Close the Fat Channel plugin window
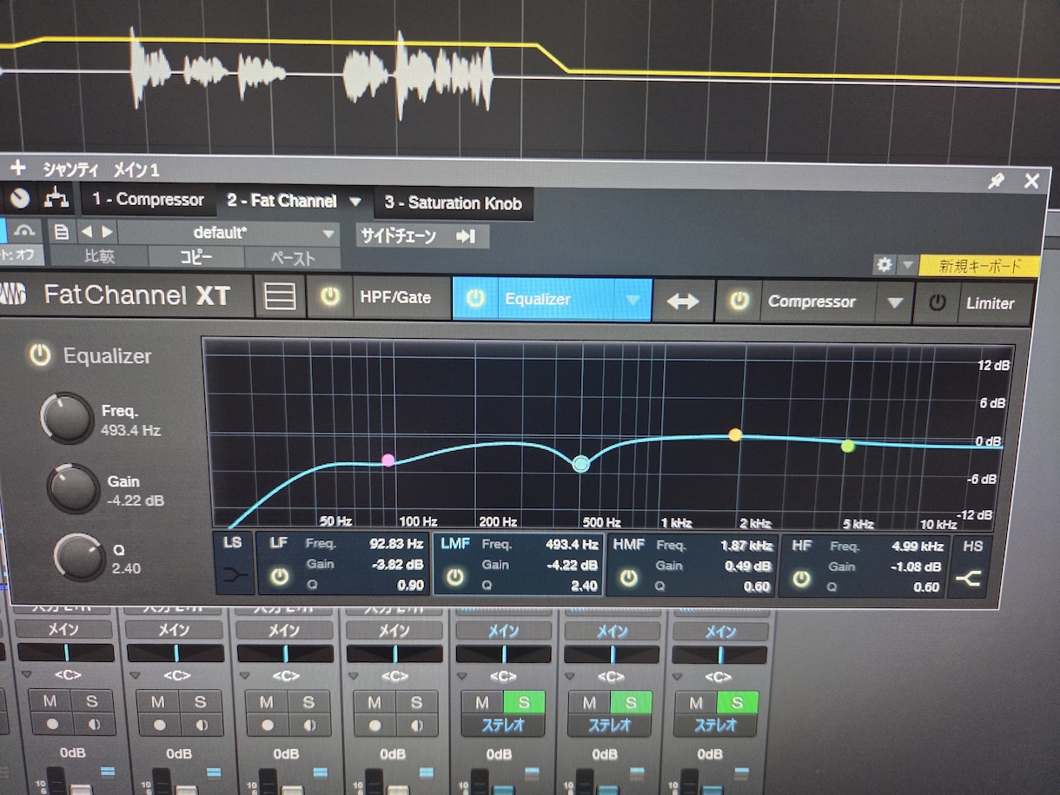 [1031, 181]
